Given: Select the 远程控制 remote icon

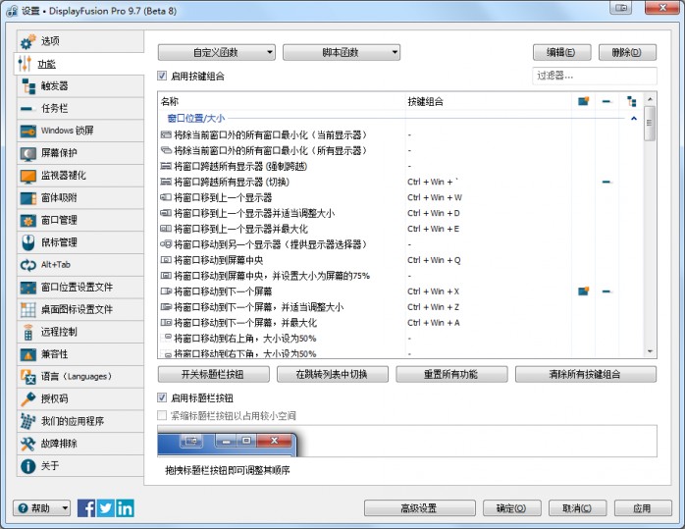Looking at the screenshot, I should pos(27,332).
